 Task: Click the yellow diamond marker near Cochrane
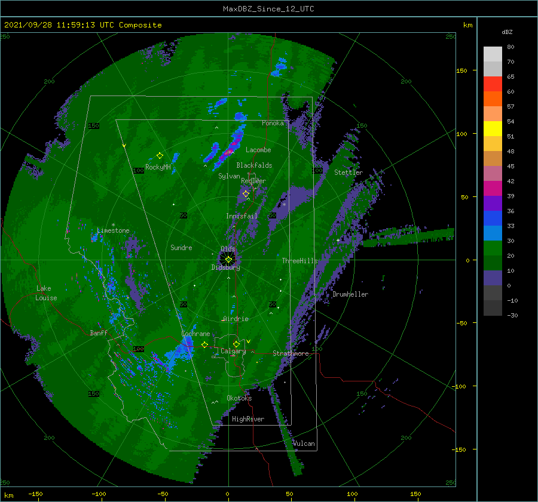coord(204,344)
